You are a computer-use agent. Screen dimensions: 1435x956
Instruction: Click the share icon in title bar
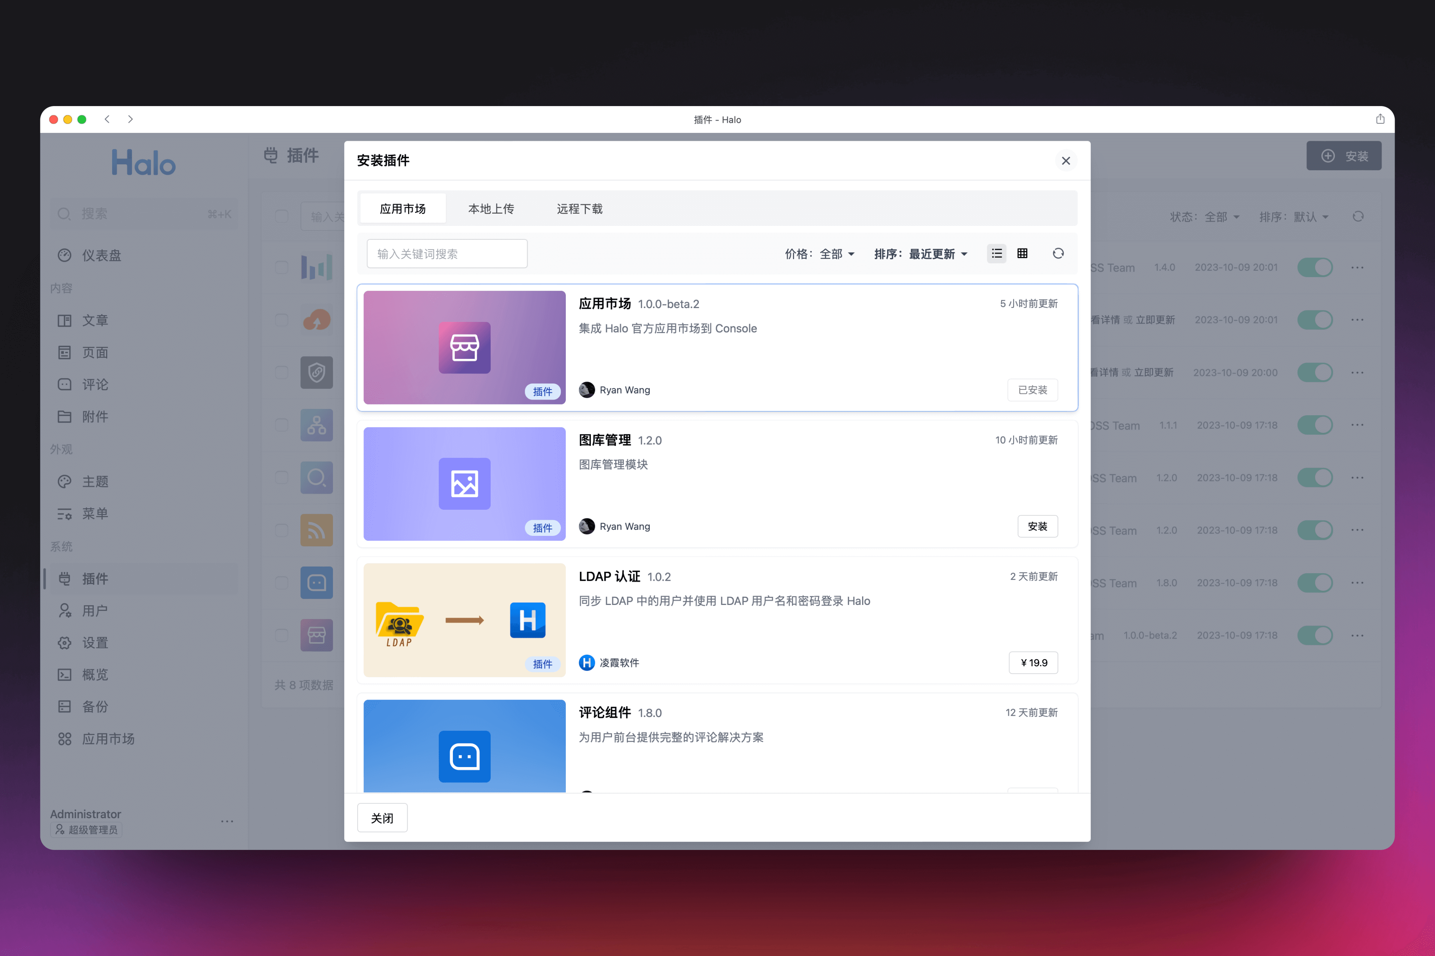(x=1380, y=119)
